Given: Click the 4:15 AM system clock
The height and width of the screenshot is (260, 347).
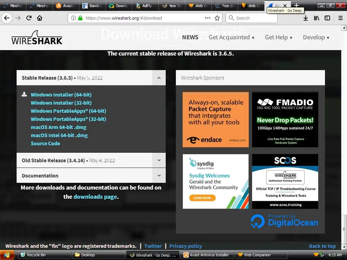Looking at the screenshot, I should coord(335,255).
